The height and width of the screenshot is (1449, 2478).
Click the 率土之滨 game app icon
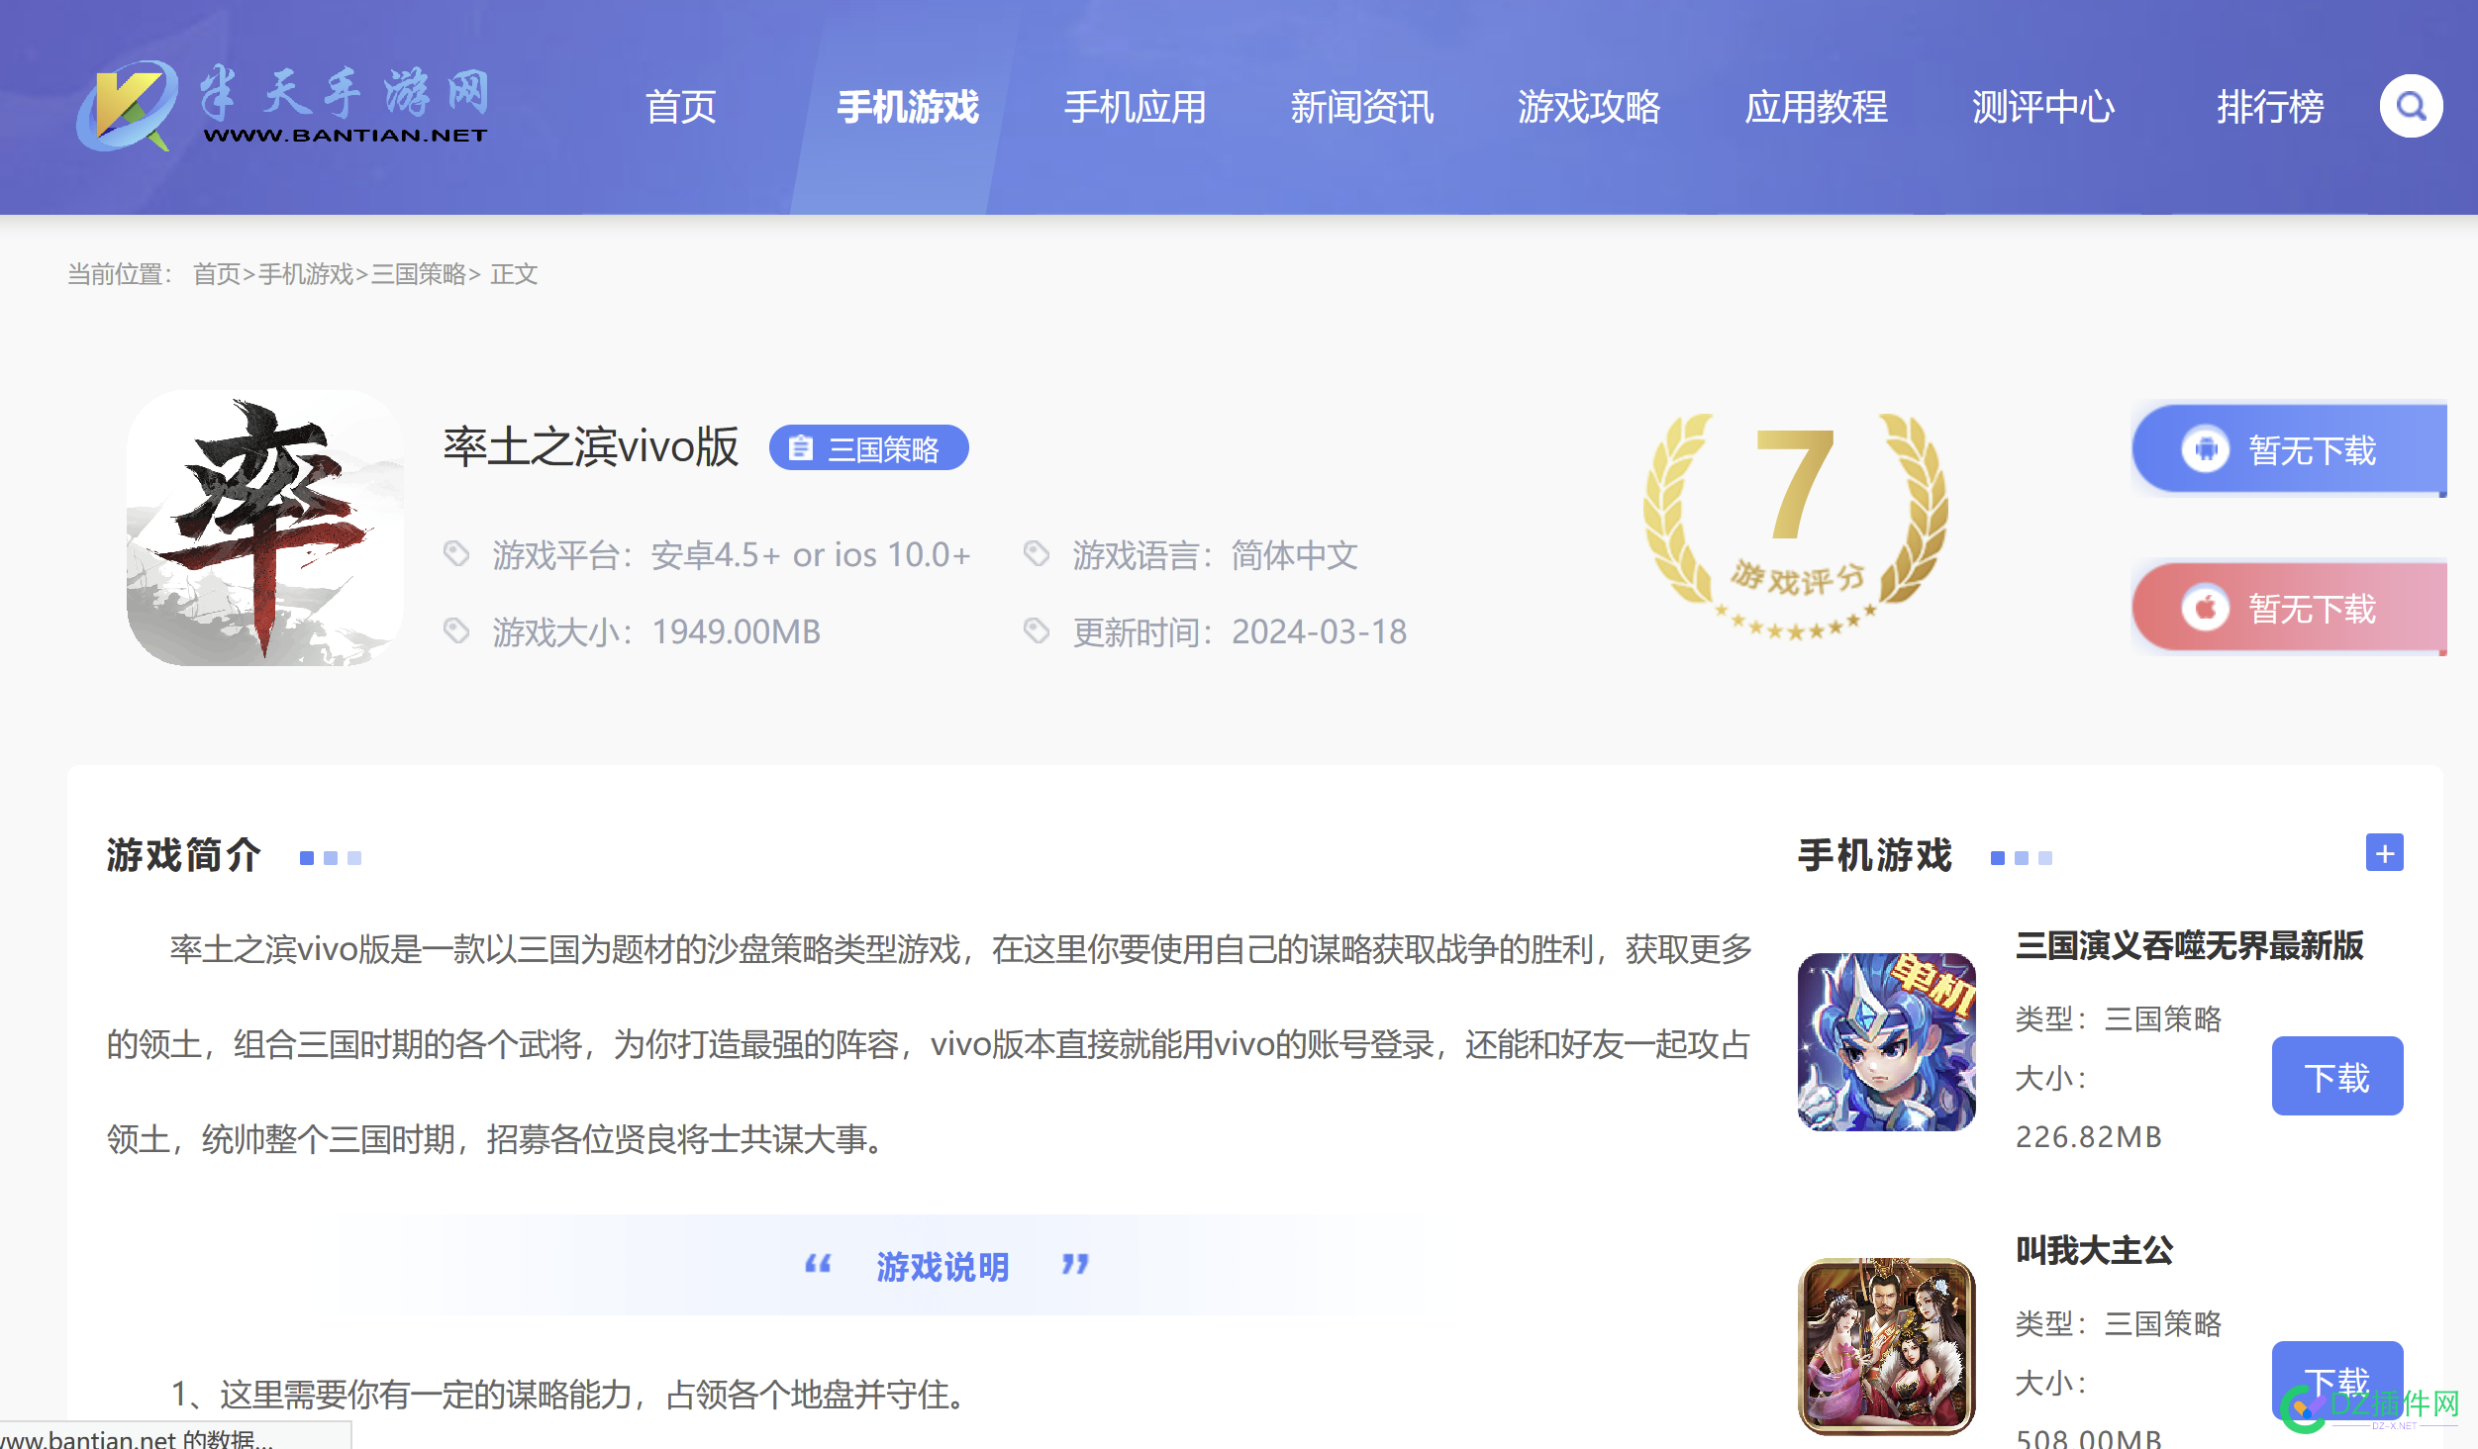click(265, 528)
